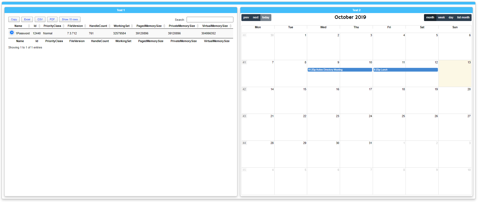
Task: Click into the Search field
Action: pyautogui.click(x=210, y=20)
